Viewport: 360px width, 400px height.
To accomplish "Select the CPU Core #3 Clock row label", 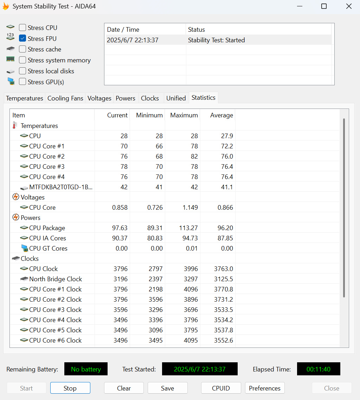I will 55,309.
